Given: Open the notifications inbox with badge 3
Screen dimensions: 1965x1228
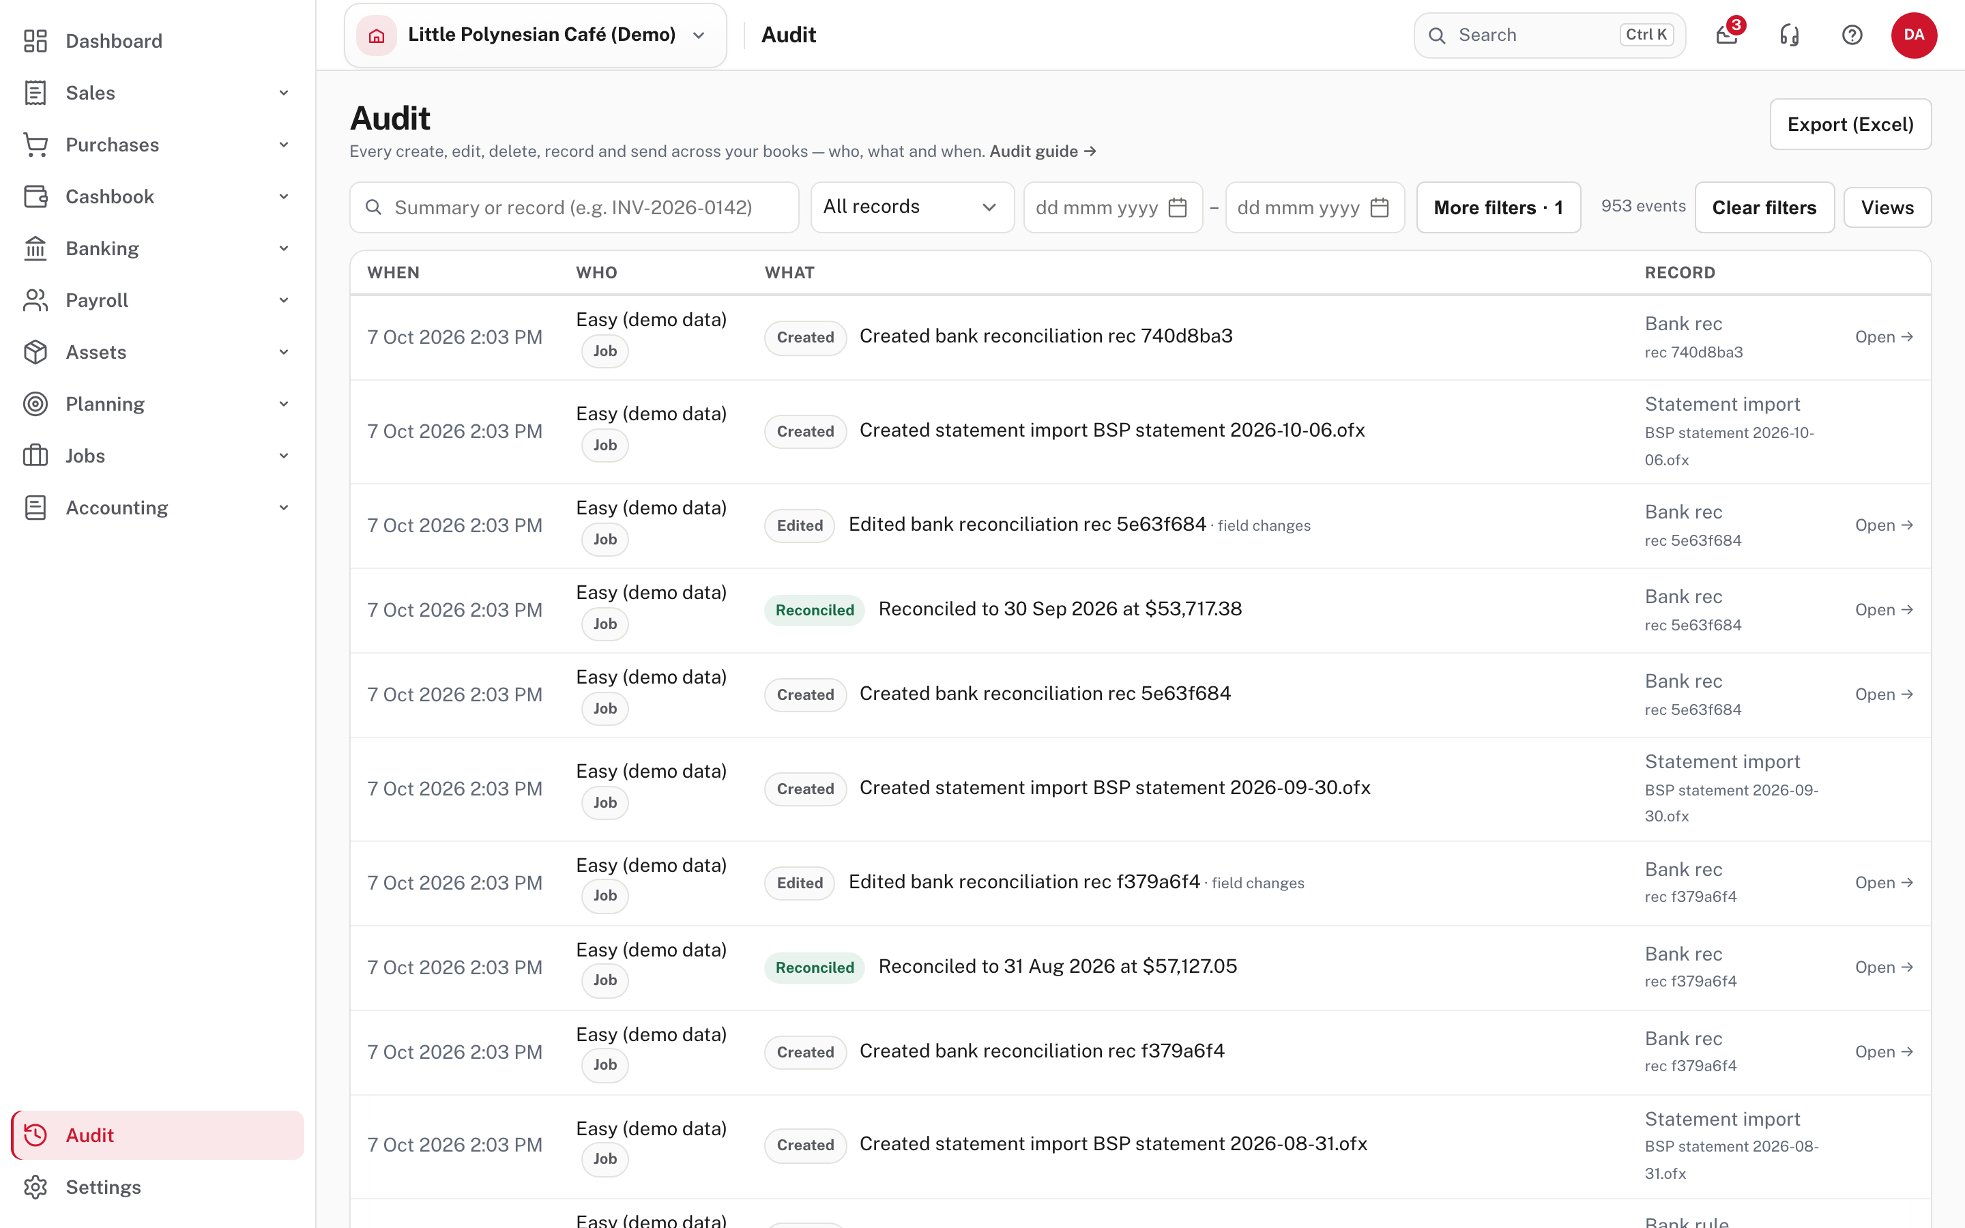Looking at the screenshot, I should [x=1727, y=35].
